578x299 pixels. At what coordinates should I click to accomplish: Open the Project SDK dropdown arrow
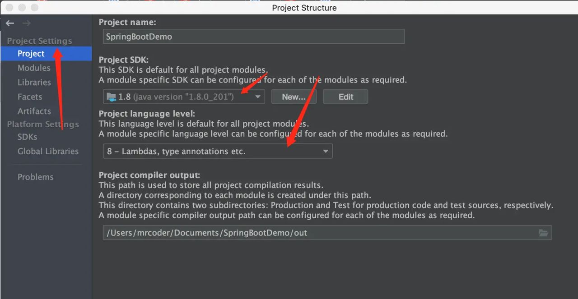[x=258, y=97]
